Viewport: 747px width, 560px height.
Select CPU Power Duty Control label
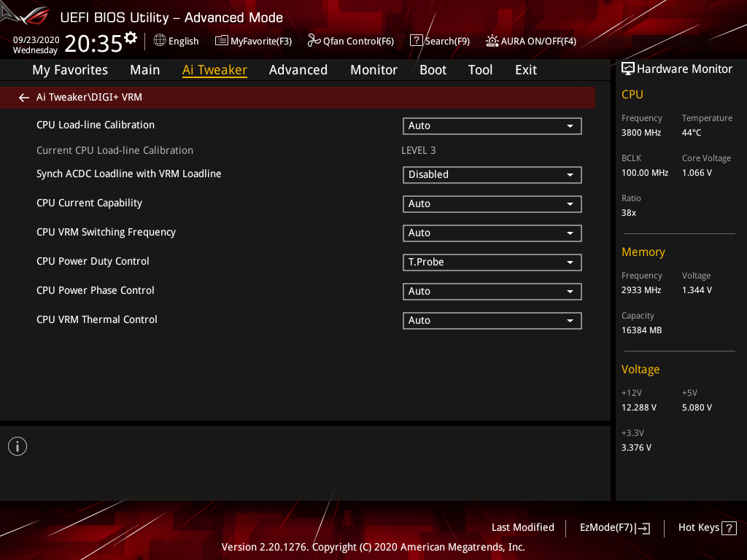click(x=93, y=261)
